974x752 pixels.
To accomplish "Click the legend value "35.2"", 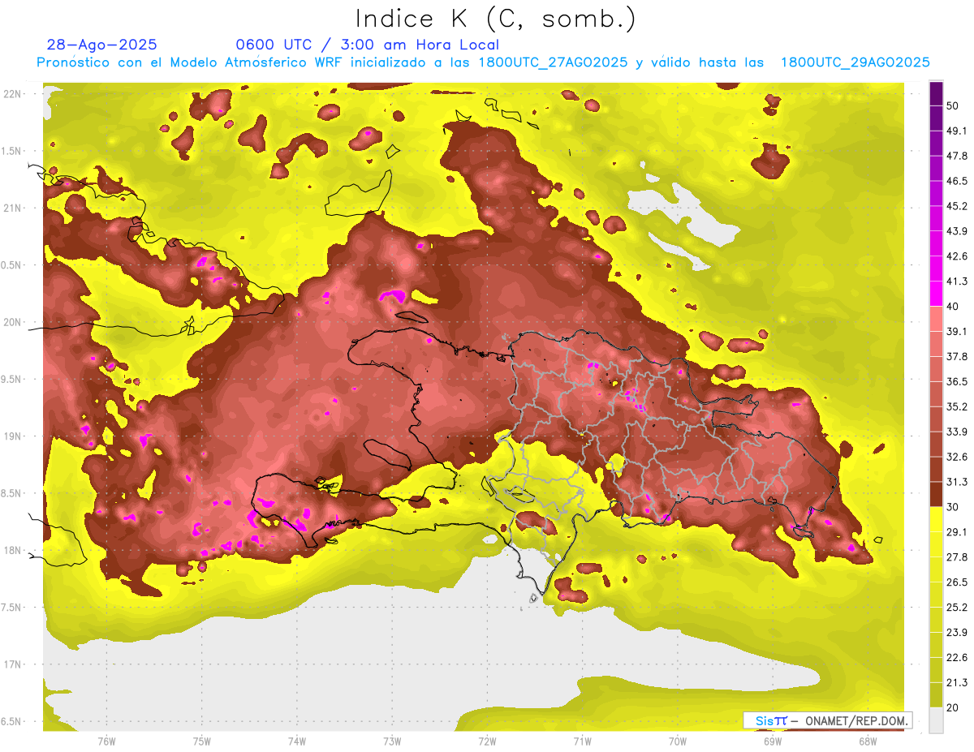I will [957, 406].
